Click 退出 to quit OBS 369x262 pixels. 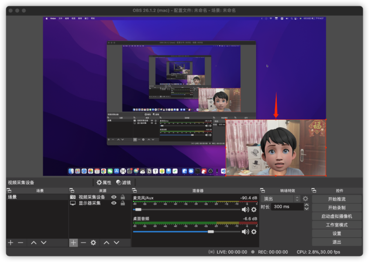pos(337,242)
